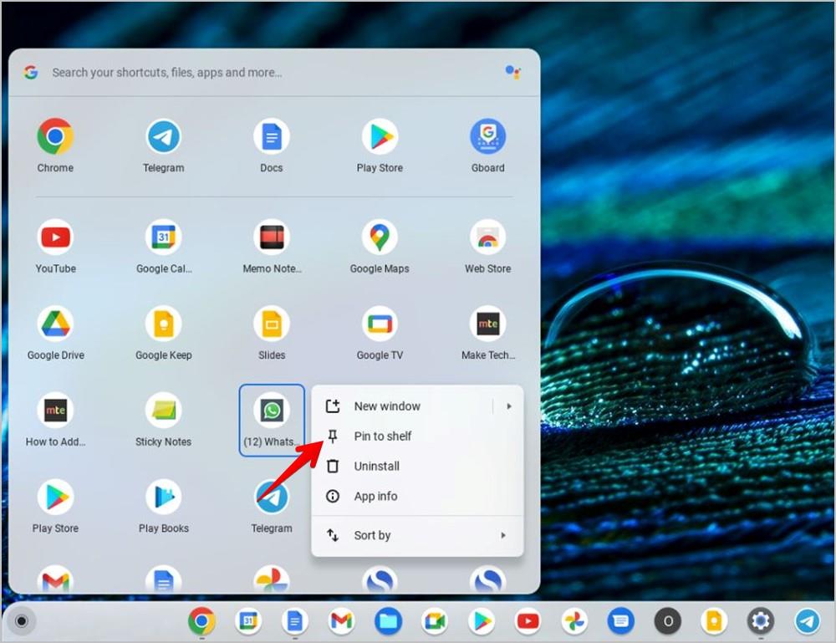This screenshot has width=836, height=643.
Task: Click the dark "O" app icon on the shelf
Action: tap(667, 621)
